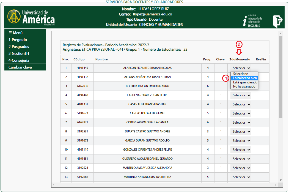Image resolution: width=289 pixels, height=193 pixels.
Task: Click student code 5191673
Action: coord(82,113)
